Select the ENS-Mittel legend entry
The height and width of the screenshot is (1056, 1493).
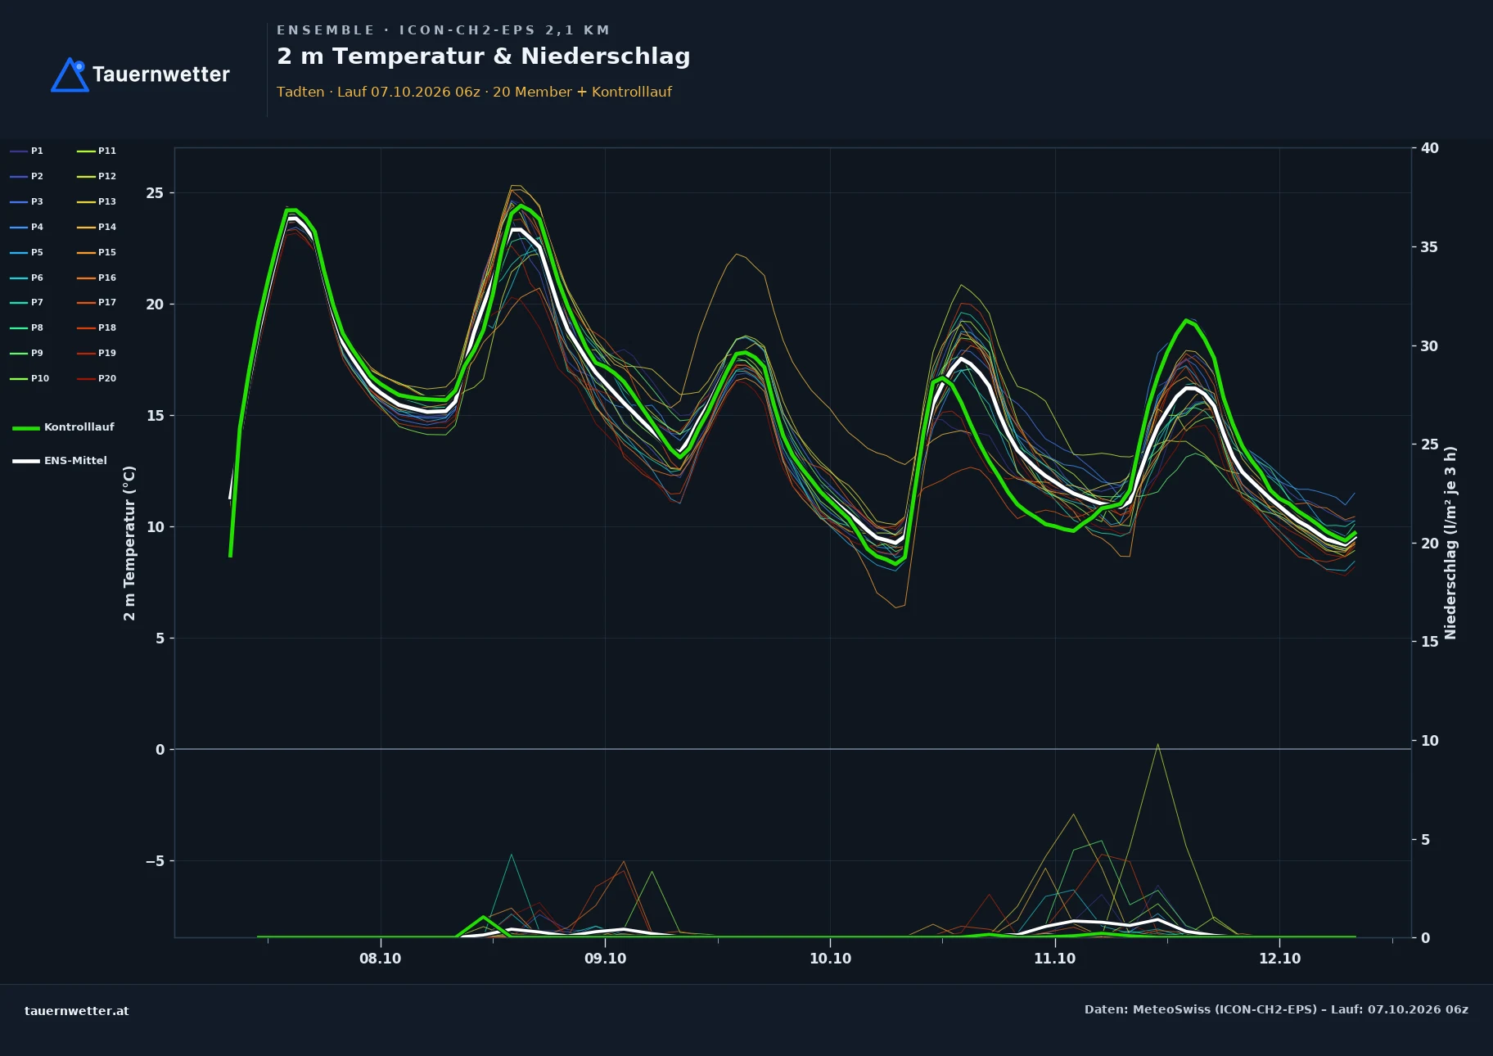coord(60,461)
